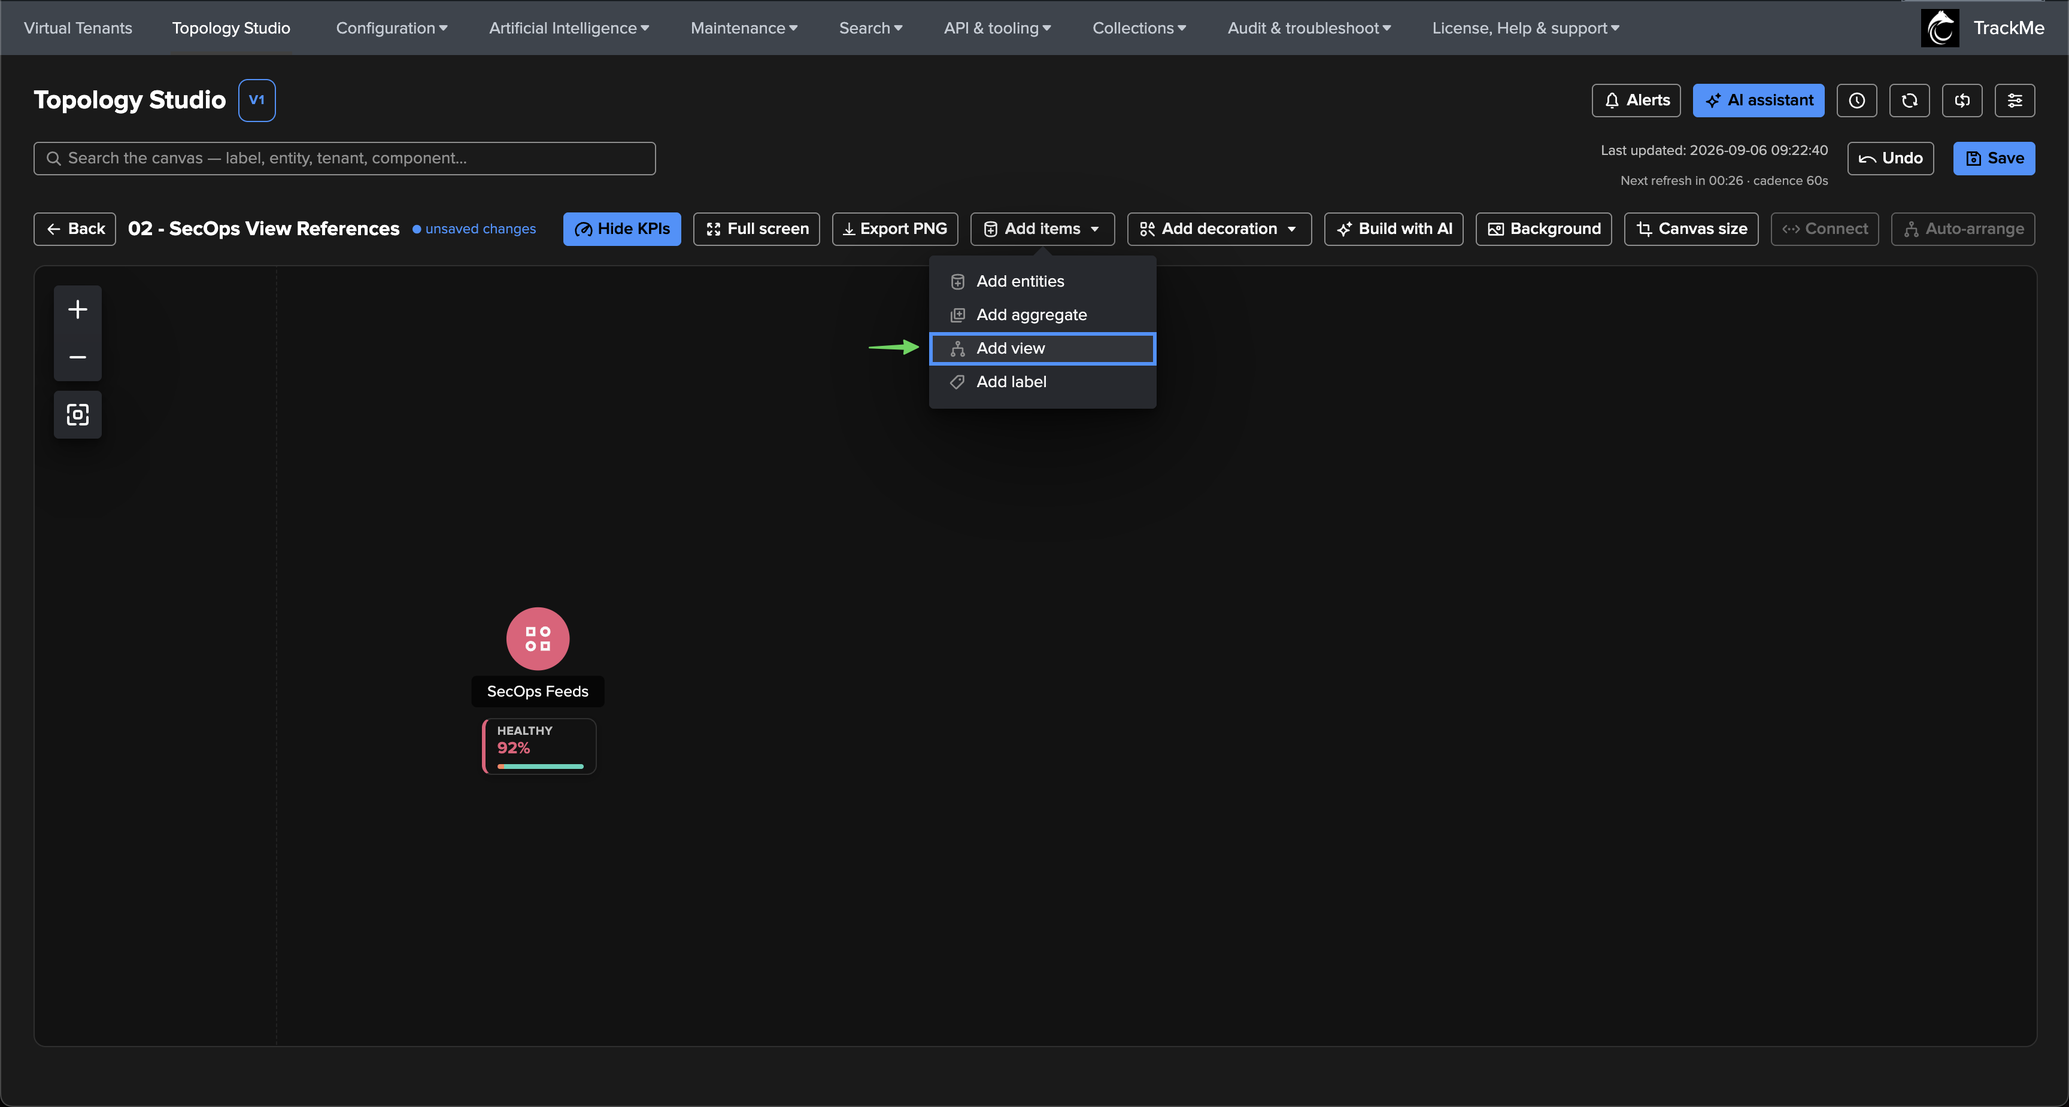Choose Add aggregate from the menu
Screen dimensions: 2069x1107
[1042, 315]
